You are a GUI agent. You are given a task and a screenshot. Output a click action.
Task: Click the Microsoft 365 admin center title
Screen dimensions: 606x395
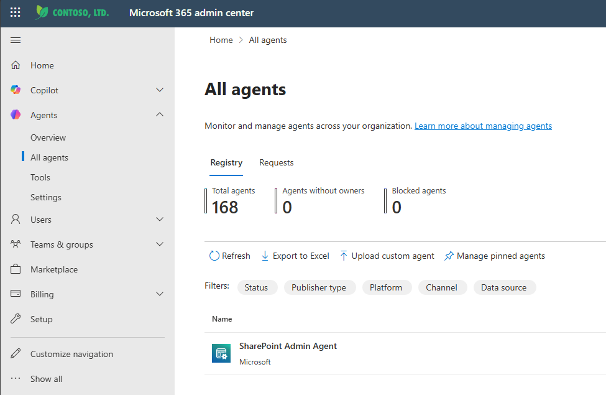191,13
